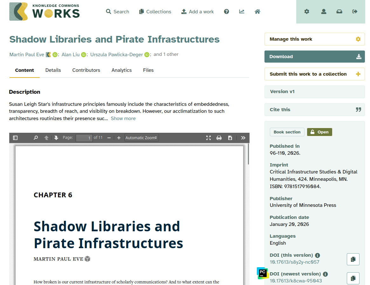This screenshot has height=285, width=370.
Task: Save the PDF from viewer toolbar
Action: click(x=230, y=138)
